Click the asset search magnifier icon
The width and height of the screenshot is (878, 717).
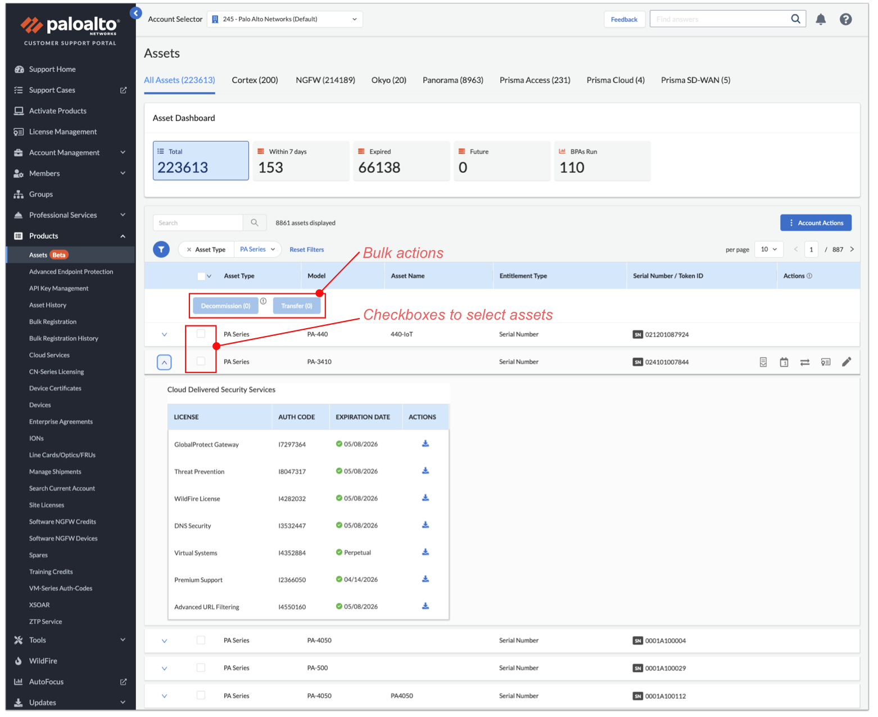[x=255, y=223]
